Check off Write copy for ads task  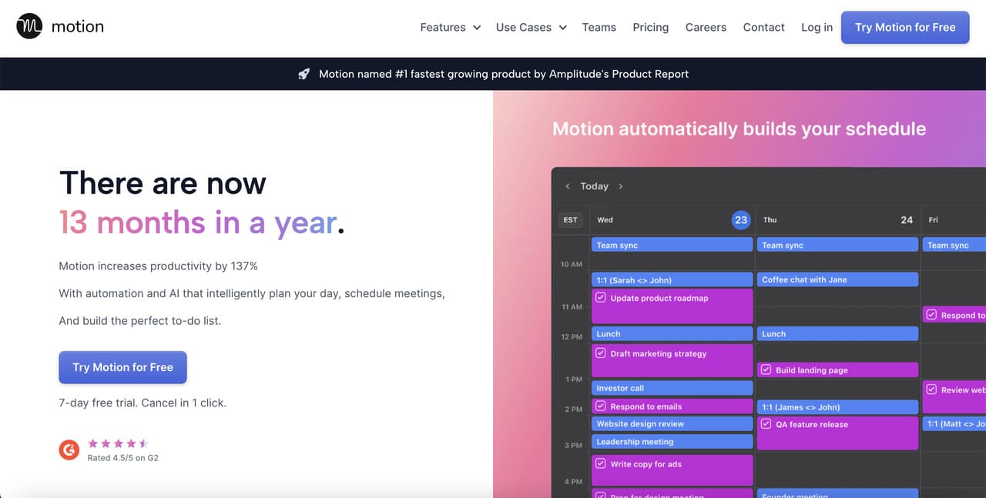pos(601,464)
